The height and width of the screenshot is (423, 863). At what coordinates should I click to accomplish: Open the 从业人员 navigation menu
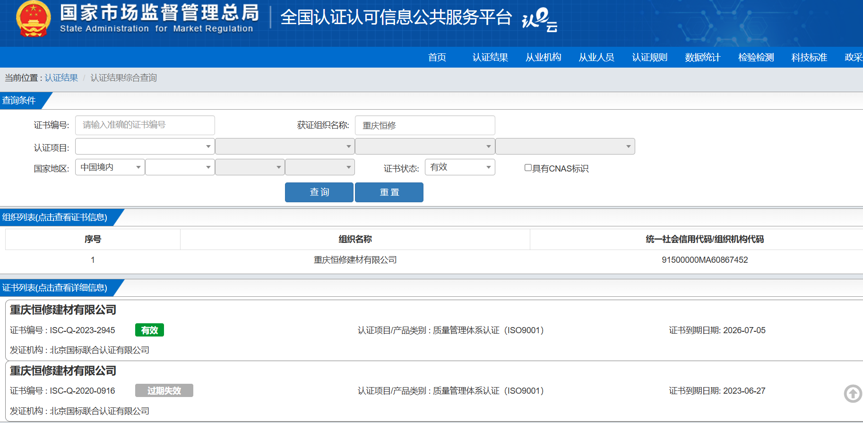pos(596,58)
